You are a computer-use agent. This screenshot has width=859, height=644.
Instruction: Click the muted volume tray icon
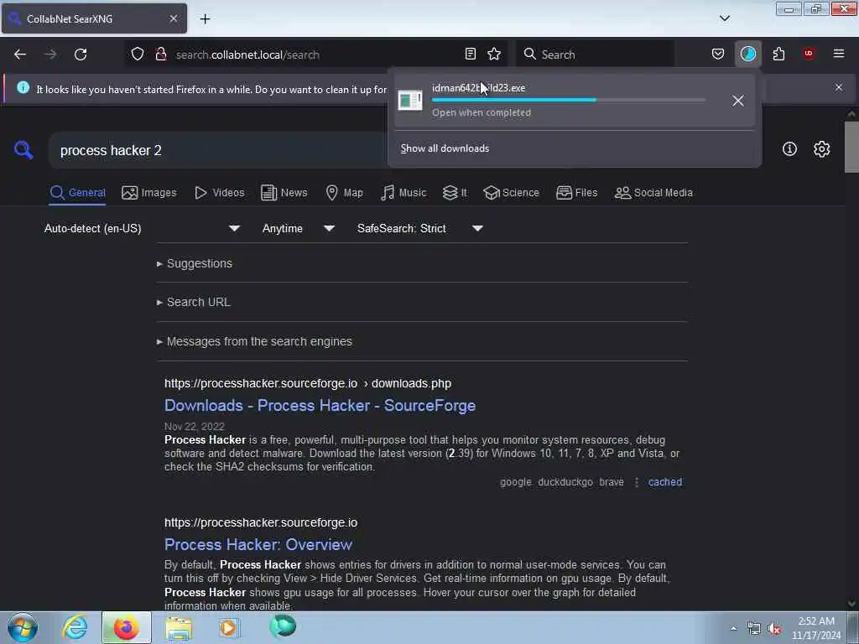click(774, 629)
